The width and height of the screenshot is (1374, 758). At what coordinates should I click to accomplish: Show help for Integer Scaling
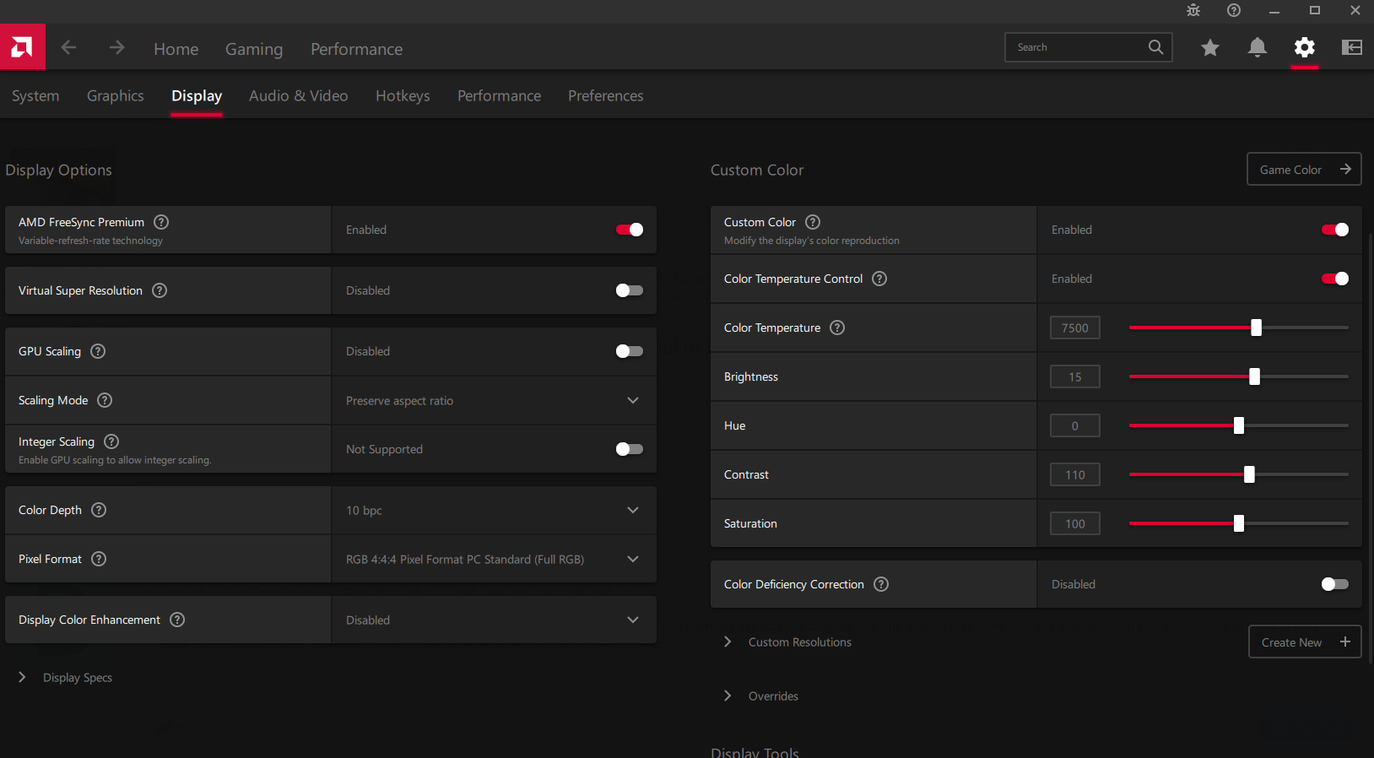(111, 441)
